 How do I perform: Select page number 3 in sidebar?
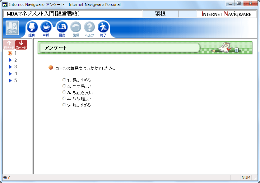[16, 67]
